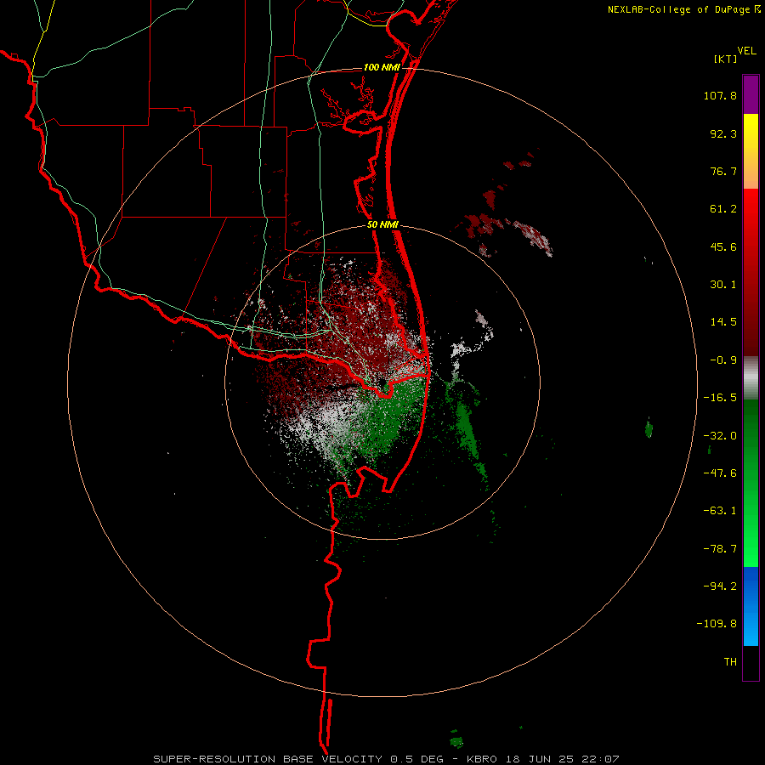Click the 14.5 legend value

point(723,322)
